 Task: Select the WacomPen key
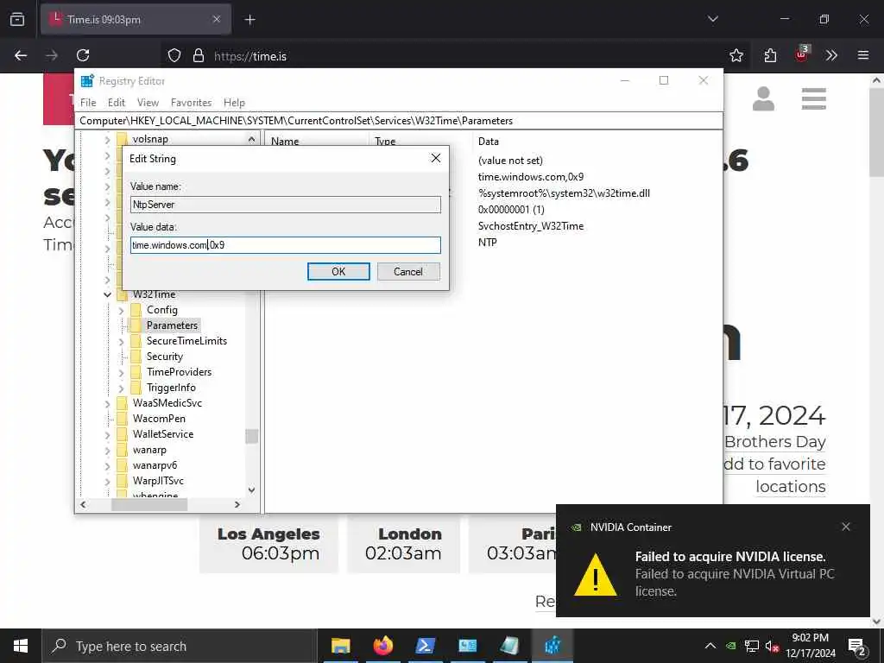pyautogui.click(x=159, y=419)
